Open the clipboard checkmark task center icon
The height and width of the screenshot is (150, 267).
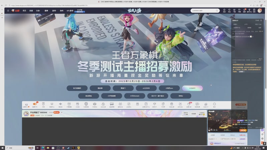(x=146, y=105)
